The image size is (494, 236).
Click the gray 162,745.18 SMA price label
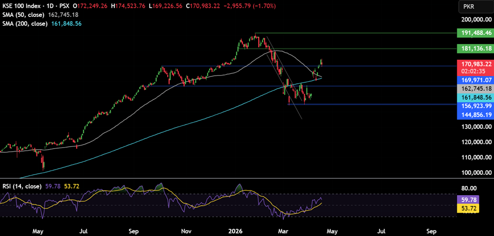pyautogui.click(x=474, y=88)
